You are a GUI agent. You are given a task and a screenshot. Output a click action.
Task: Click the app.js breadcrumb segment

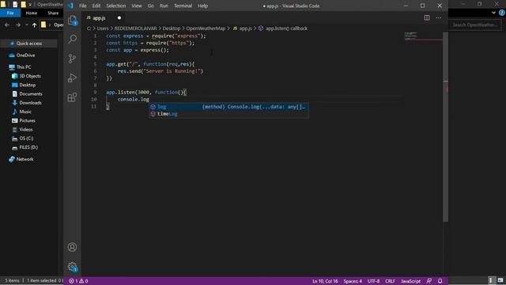(x=243, y=28)
